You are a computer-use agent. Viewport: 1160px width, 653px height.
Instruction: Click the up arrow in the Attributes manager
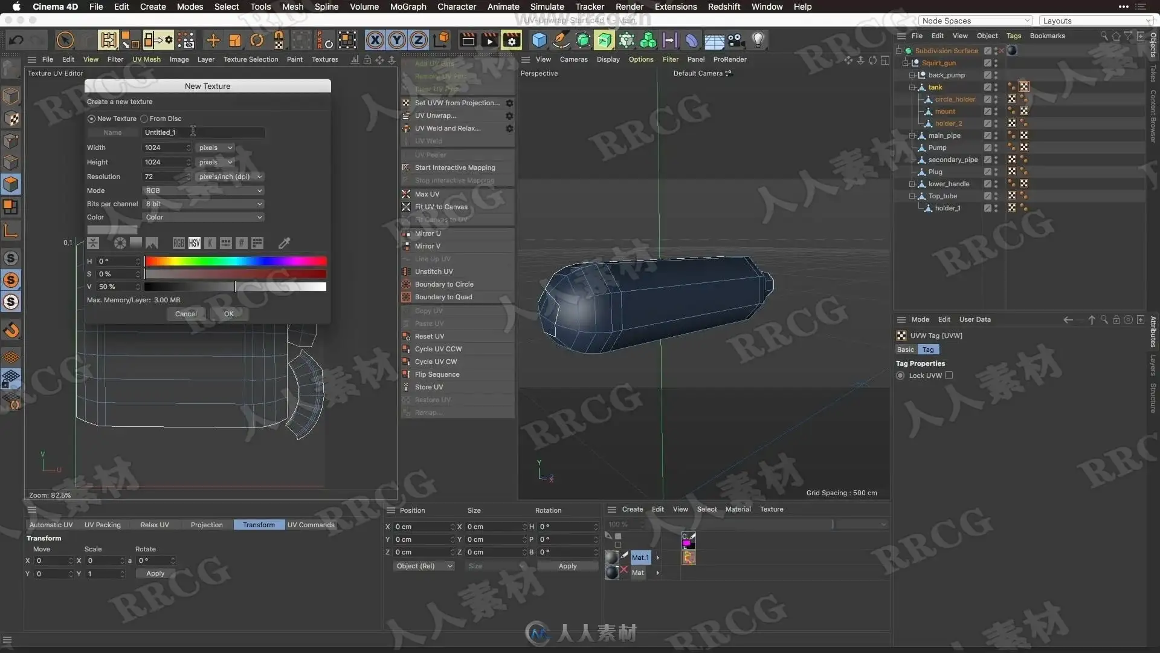tap(1092, 320)
